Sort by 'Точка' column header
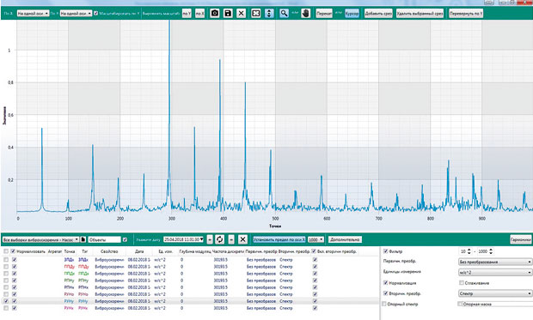This screenshot has height=320, width=533. [x=70, y=251]
